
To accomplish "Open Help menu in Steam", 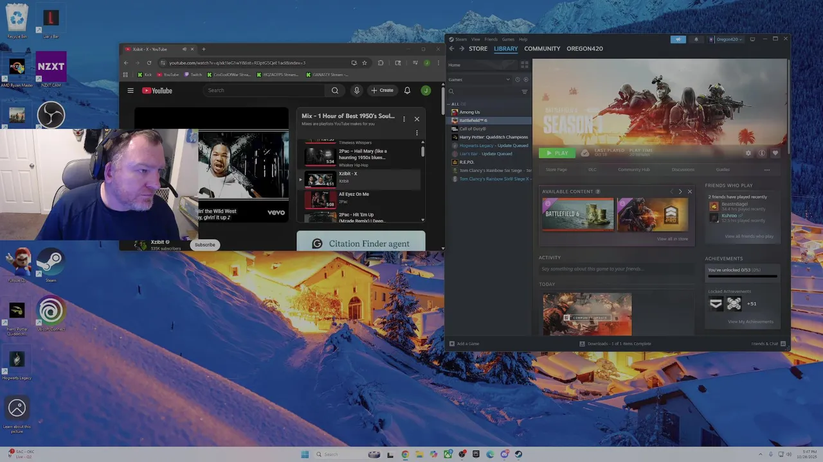I will tap(523, 39).
